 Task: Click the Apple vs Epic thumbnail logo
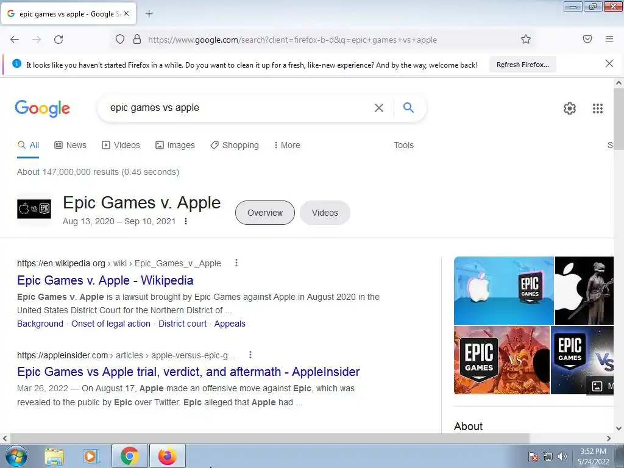(x=34, y=209)
